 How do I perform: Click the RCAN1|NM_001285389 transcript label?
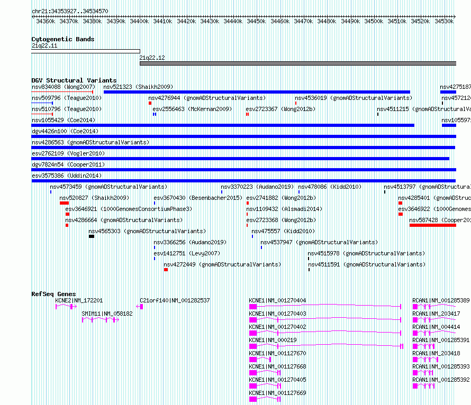[441, 300]
